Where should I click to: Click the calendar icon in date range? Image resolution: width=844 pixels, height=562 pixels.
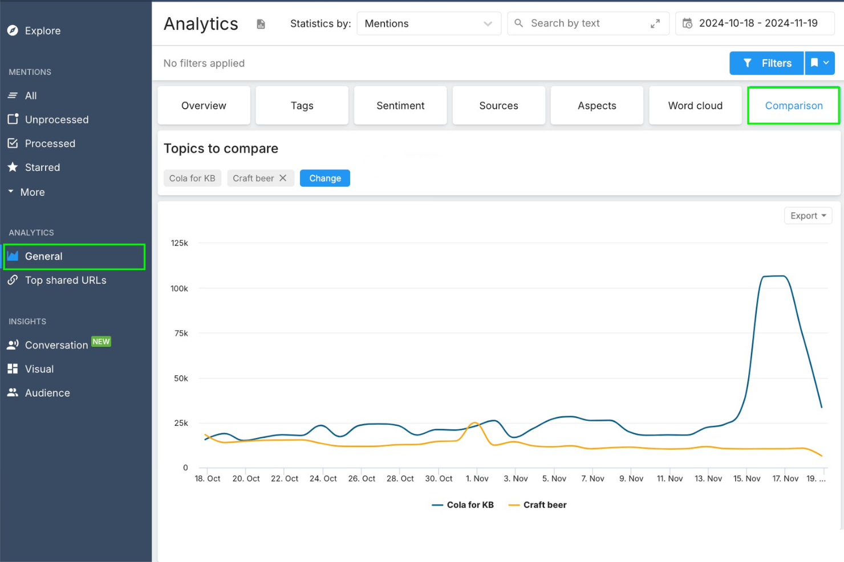click(x=688, y=23)
